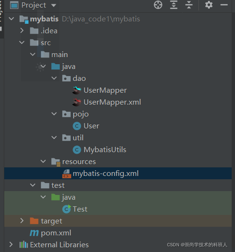This screenshot has height=252, width=235.
Task: Expand the target folder
Action: click(22, 221)
